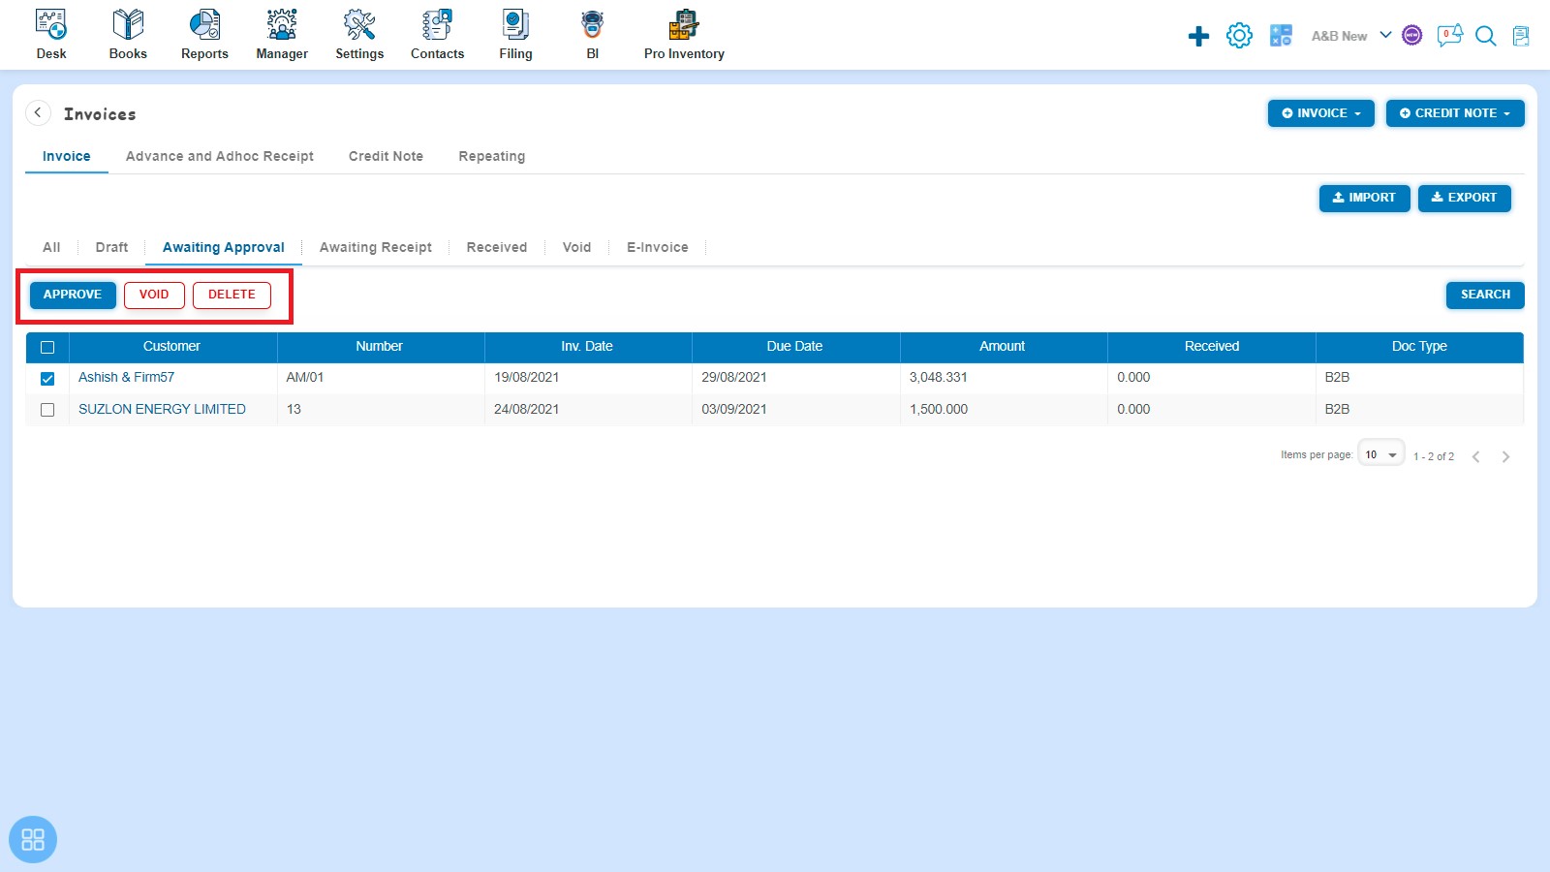Click the blue plus quick-add icon
This screenshot has height=872, width=1550.
1198,37
